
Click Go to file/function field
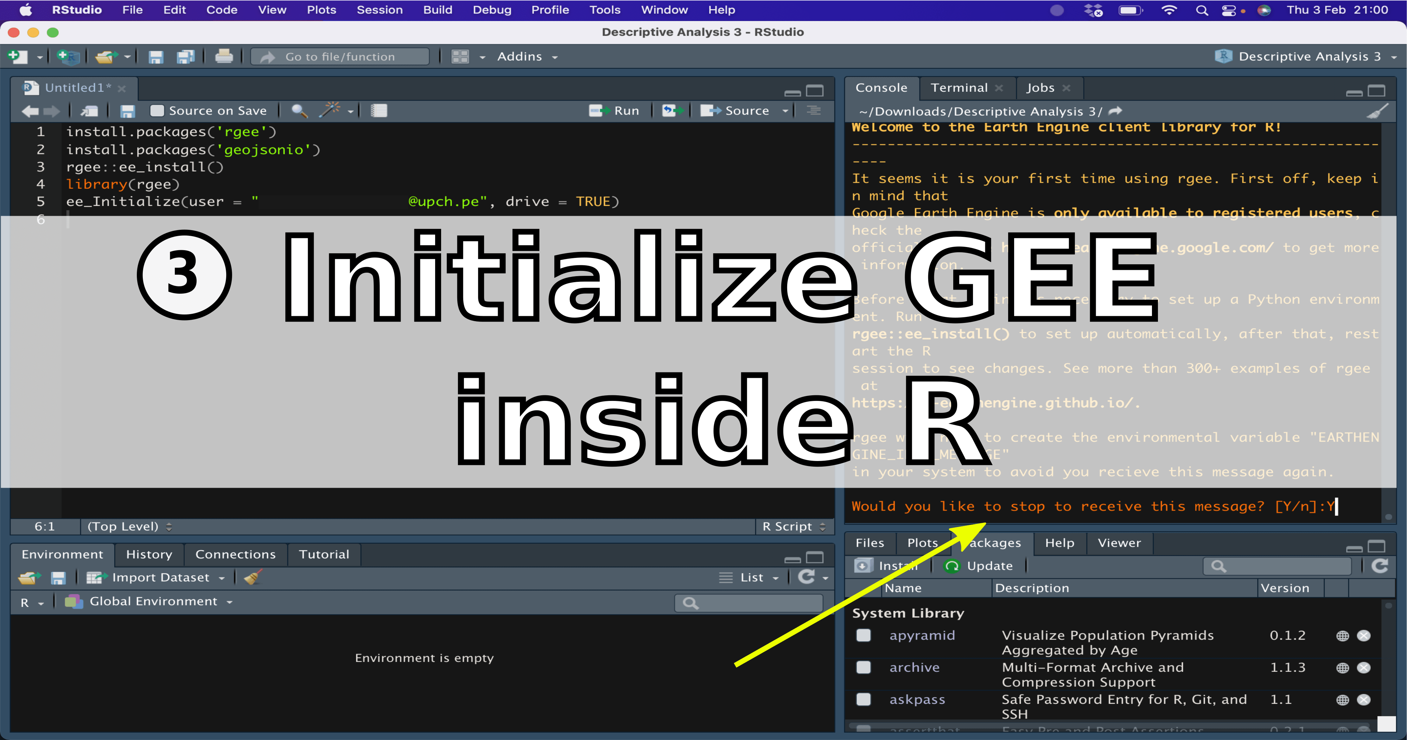(x=340, y=57)
